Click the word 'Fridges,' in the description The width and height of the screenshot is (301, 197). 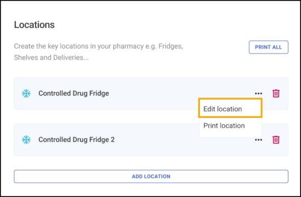click(x=170, y=46)
